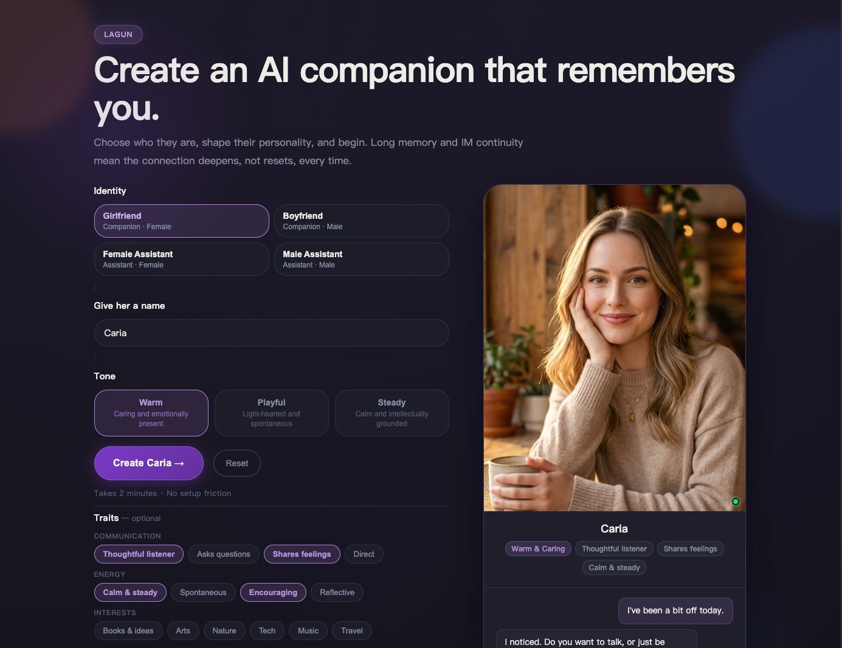Select the Books & ideas interest
This screenshot has height=648, width=842.
click(128, 630)
